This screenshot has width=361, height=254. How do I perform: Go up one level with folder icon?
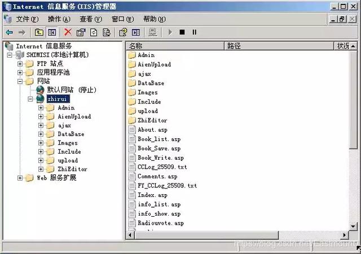pyautogui.click(x=39, y=32)
